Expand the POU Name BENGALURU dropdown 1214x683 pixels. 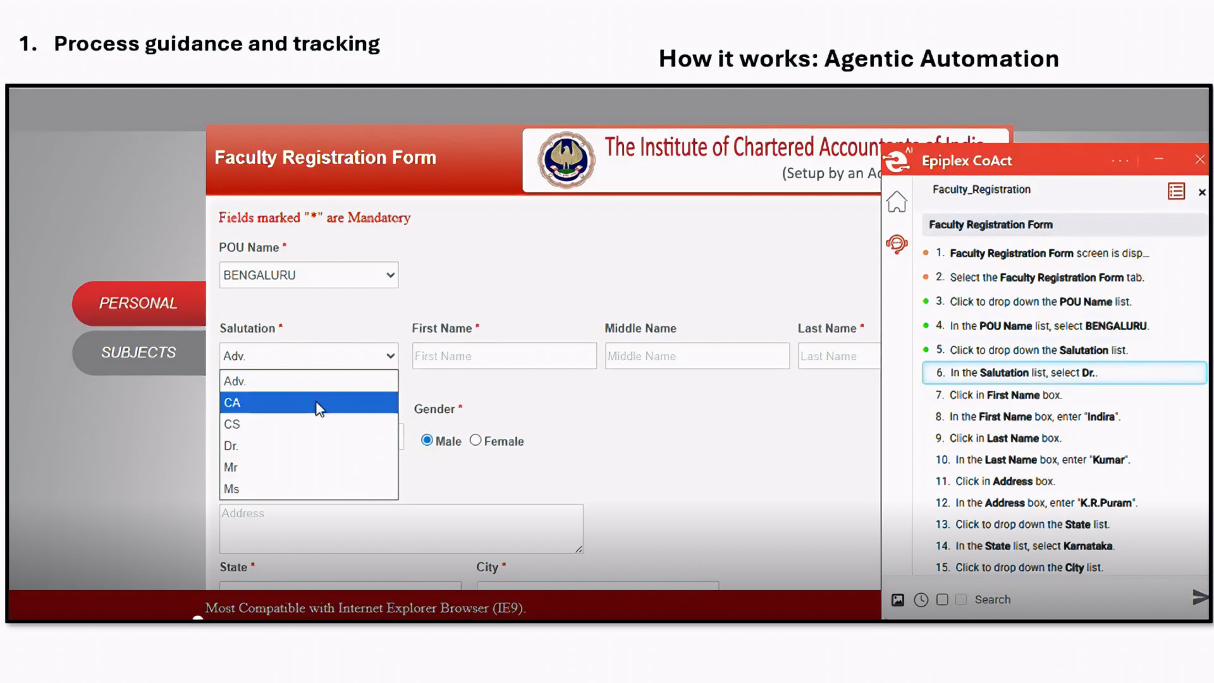tap(309, 275)
